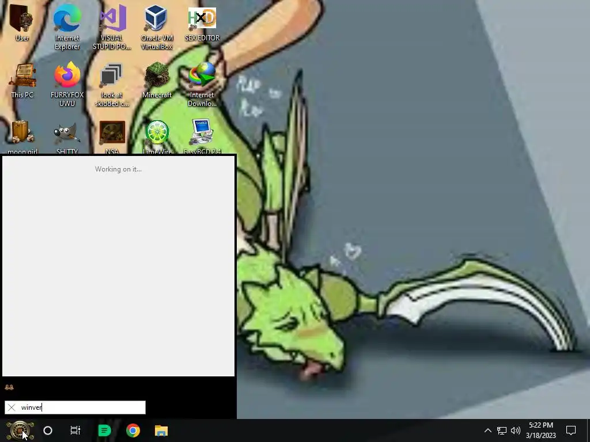Screen dimensions: 590x442
Task: Open the VISUAL STUPID PO... shortcut
Action: click(112, 27)
